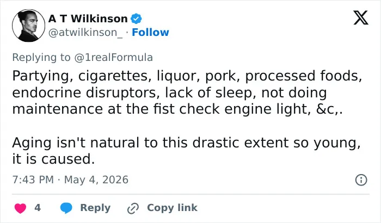
Task: Click the chain link icon
Action: coord(133,208)
